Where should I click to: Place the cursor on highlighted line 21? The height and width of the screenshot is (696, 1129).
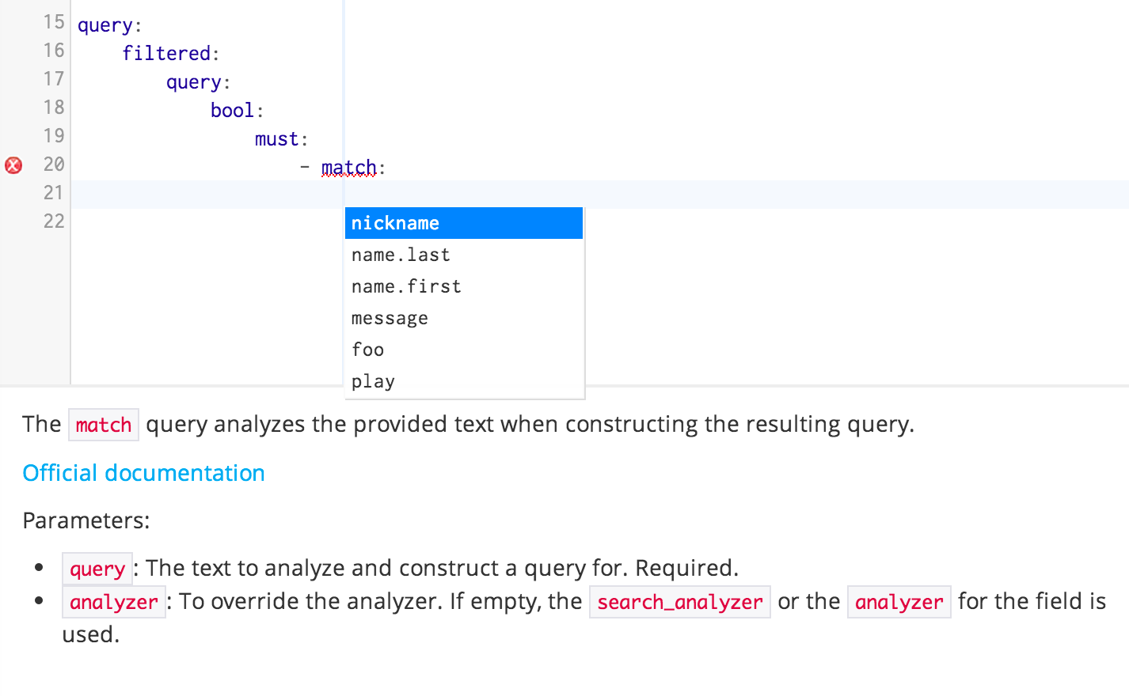198,194
